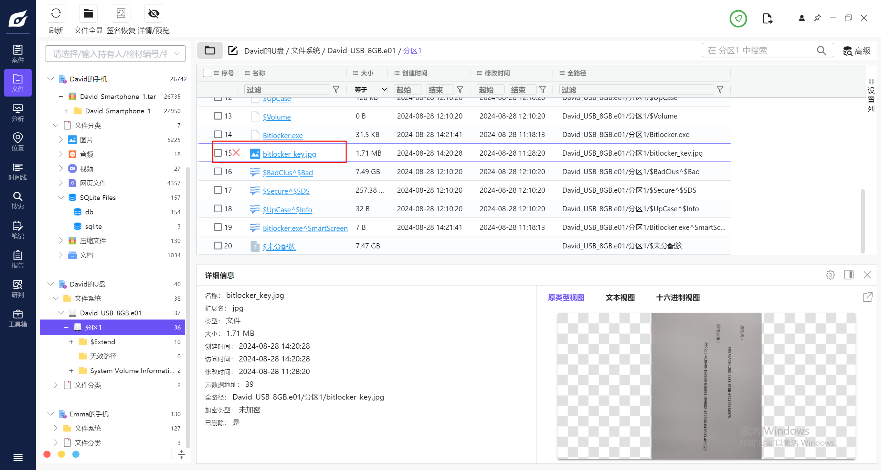Screen dimensions: 881x470
Task: Tick the checkbox for row 15 bitlocker_key.jpg
Action: point(218,153)
